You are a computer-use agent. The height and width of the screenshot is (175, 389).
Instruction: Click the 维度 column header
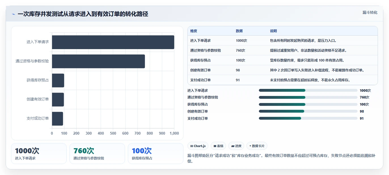pyautogui.click(x=194, y=31)
